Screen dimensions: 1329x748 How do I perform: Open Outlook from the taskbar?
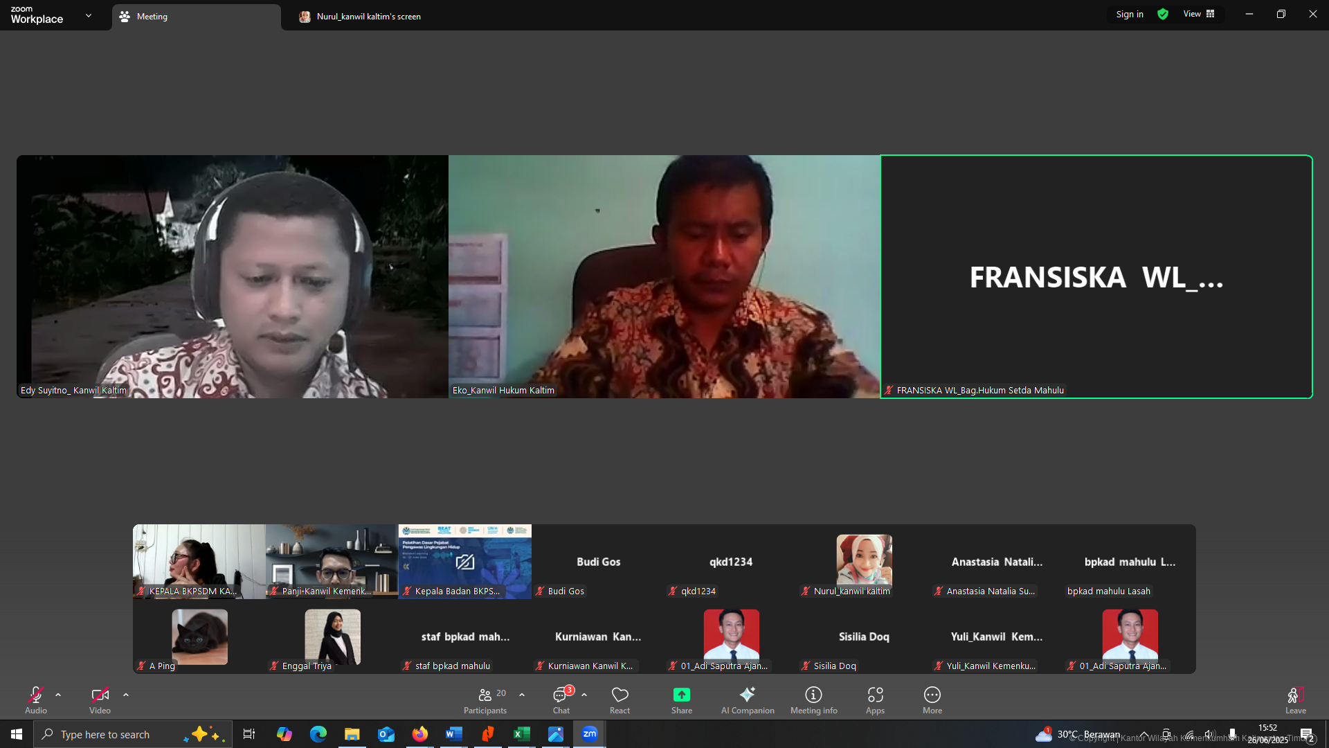click(x=386, y=734)
